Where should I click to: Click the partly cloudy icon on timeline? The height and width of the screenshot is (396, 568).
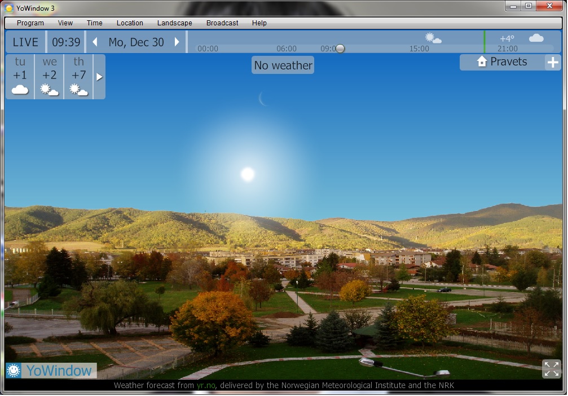[433, 38]
